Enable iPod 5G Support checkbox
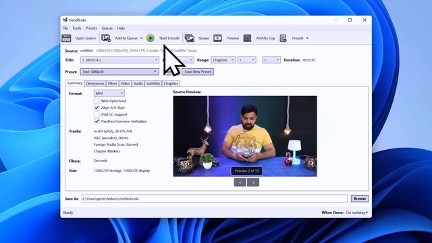 point(97,114)
